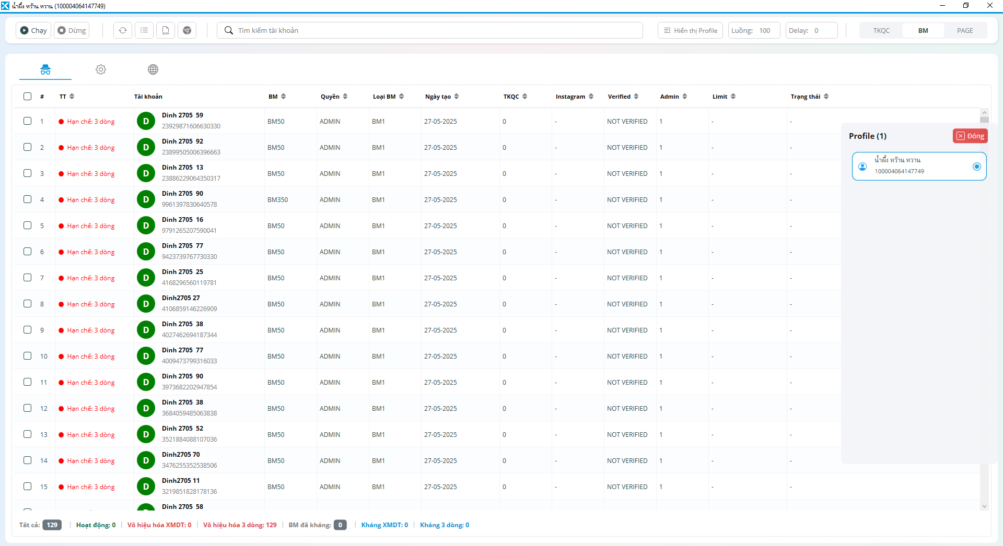Sort by the TT column
The width and height of the screenshot is (1003, 546).
pyautogui.click(x=67, y=97)
